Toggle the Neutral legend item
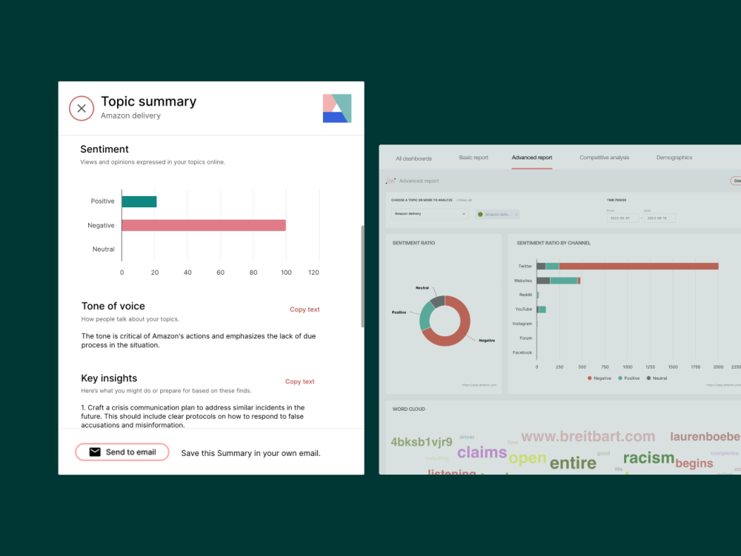Screen dimensions: 741x556 [657, 378]
